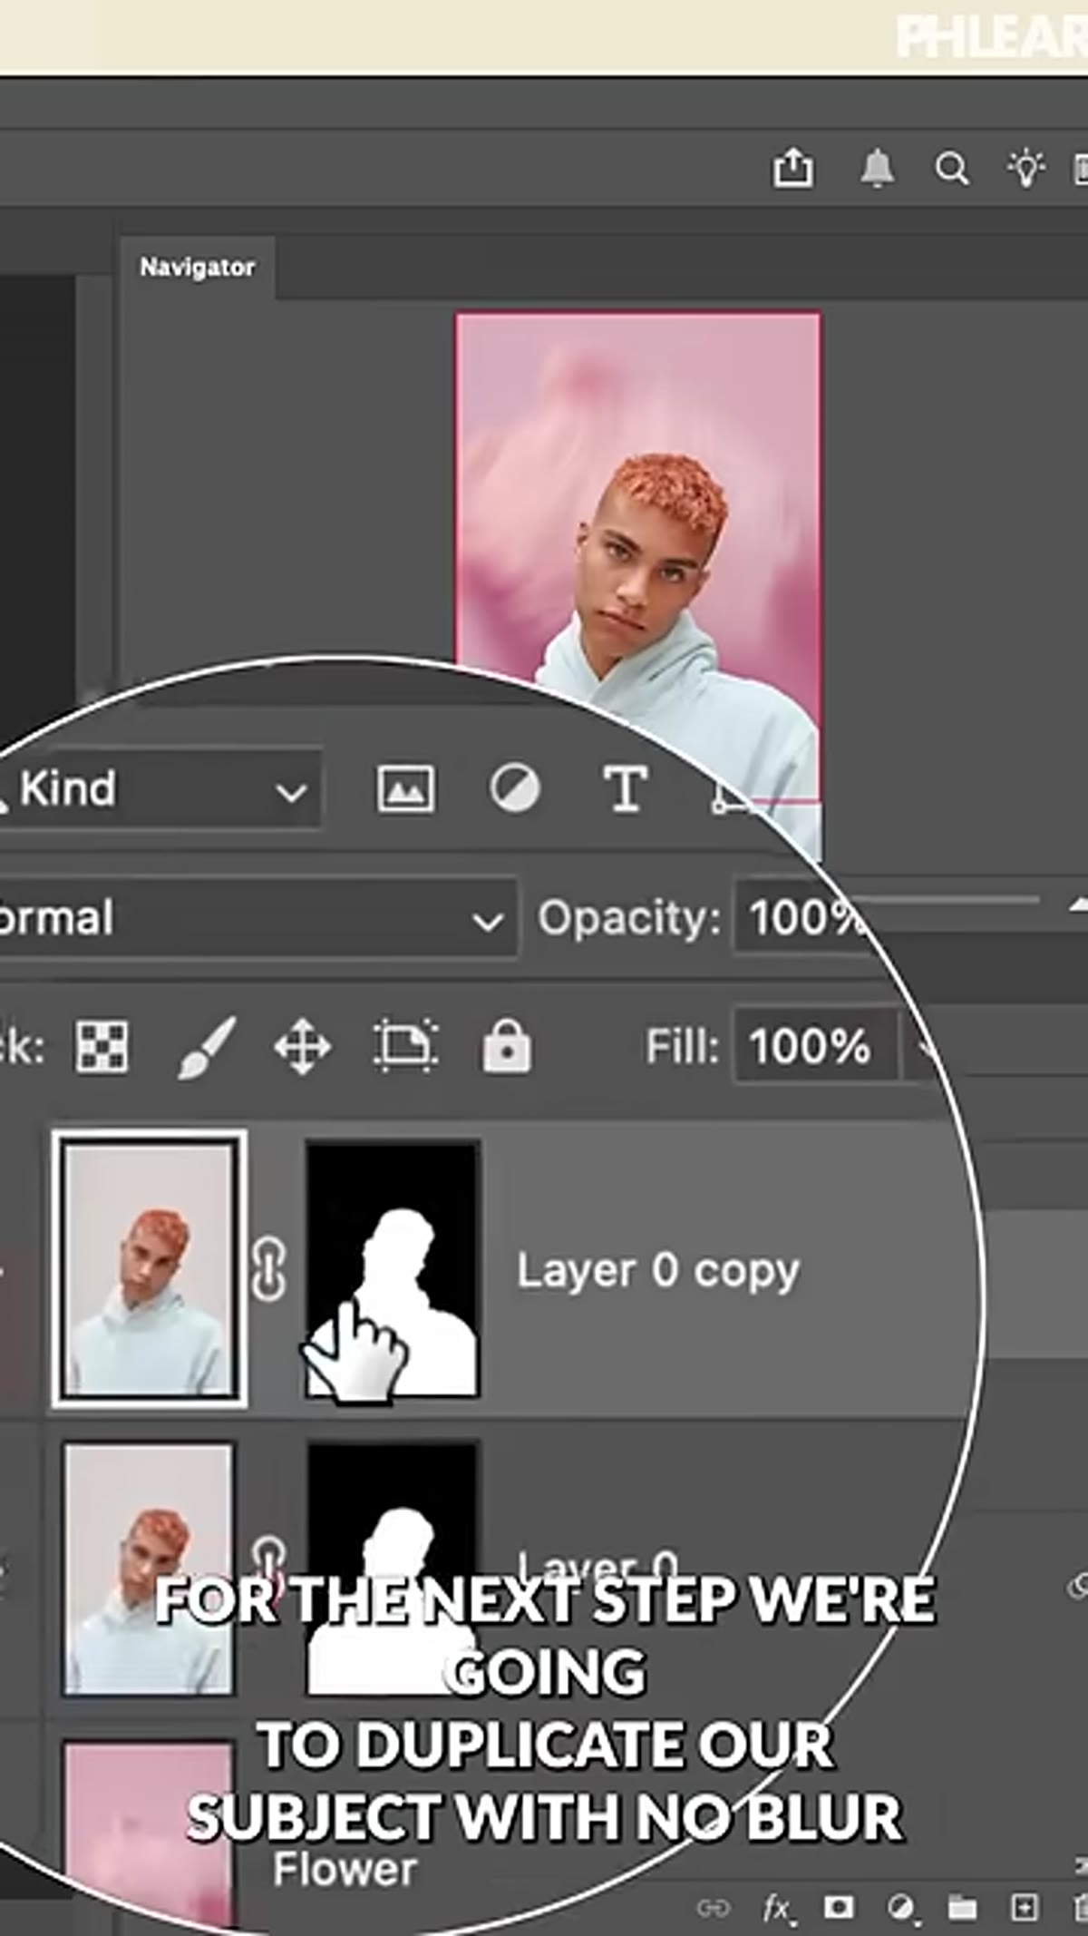Click the Navigator zoom slider

tap(947, 901)
